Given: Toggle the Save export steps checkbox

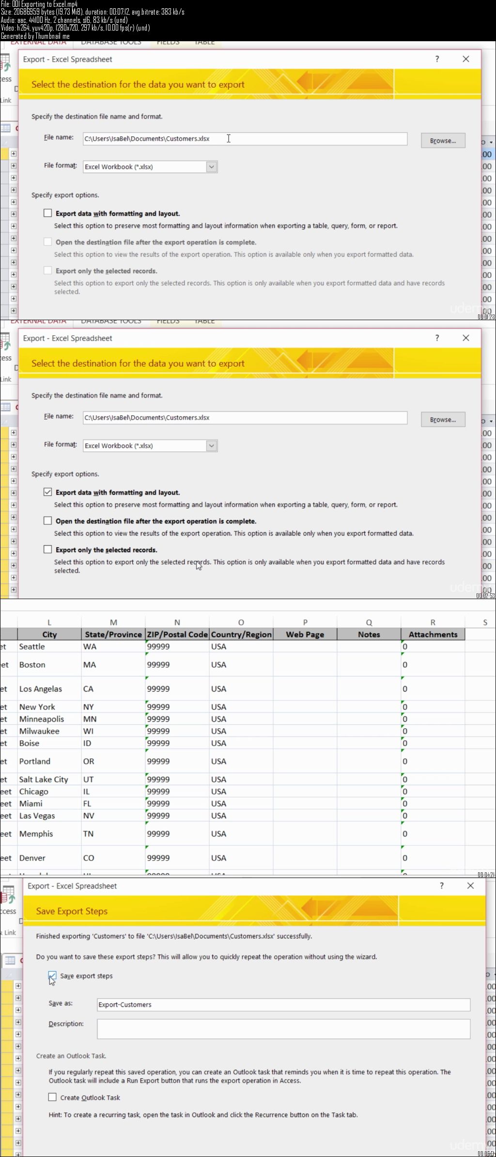Looking at the screenshot, I should [52, 976].
